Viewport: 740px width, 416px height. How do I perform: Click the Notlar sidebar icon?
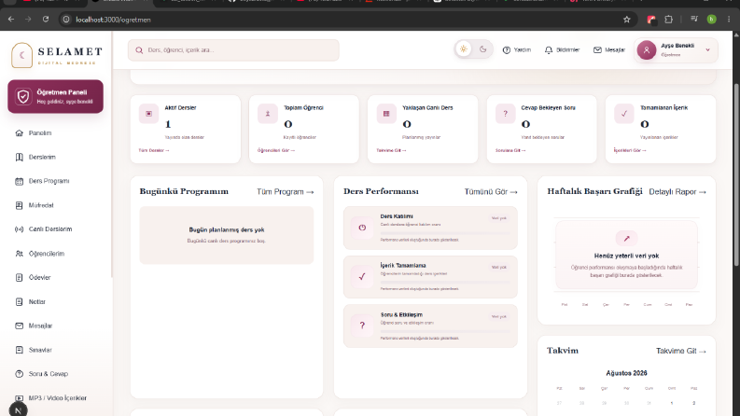(x=19, y=302)
